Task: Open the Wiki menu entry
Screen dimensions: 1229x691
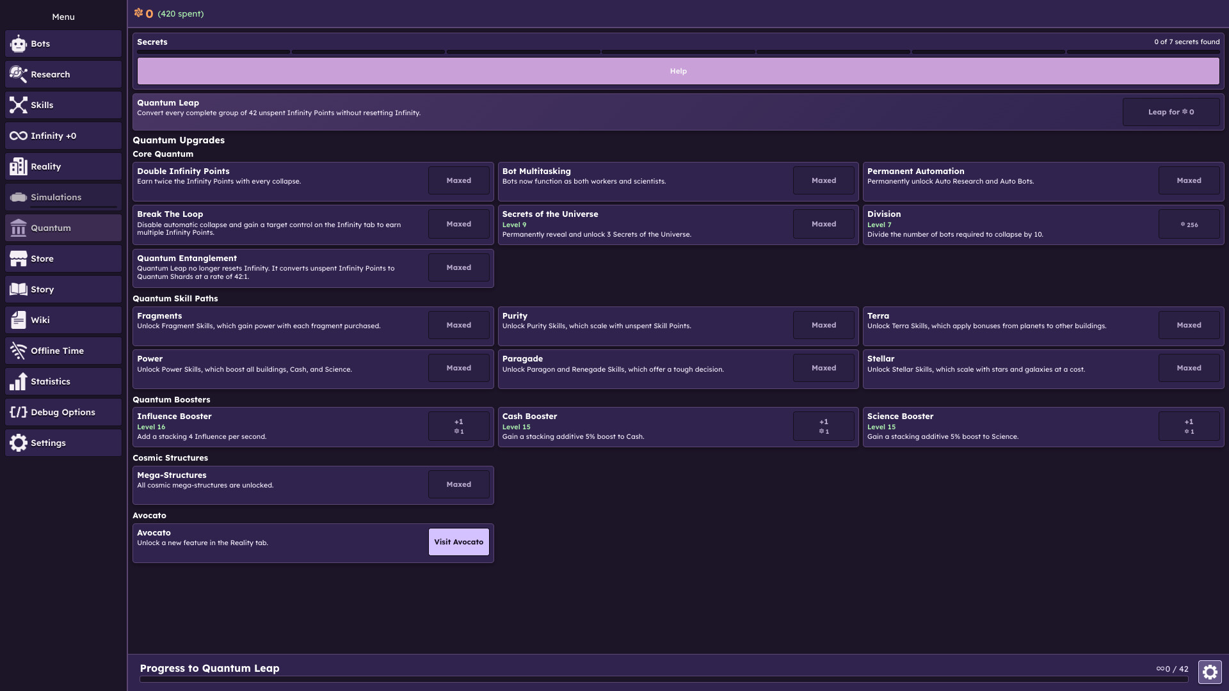Action: pos(63,320)
